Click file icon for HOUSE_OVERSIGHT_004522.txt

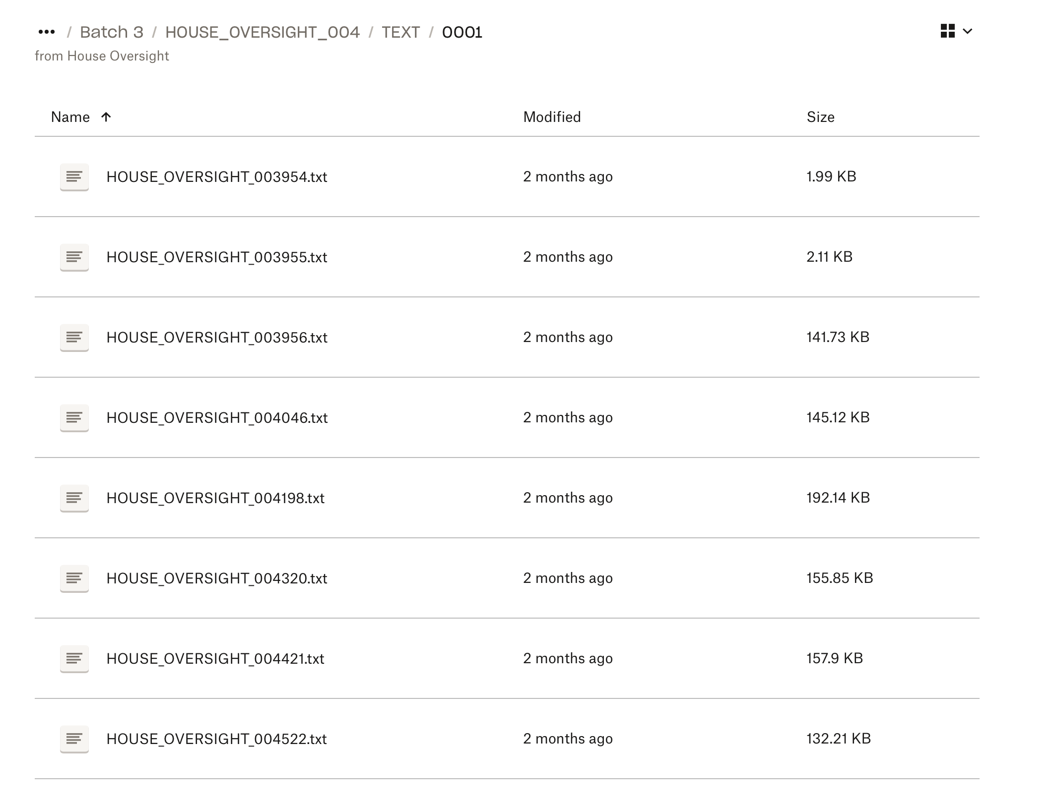[x=74, y=739]
